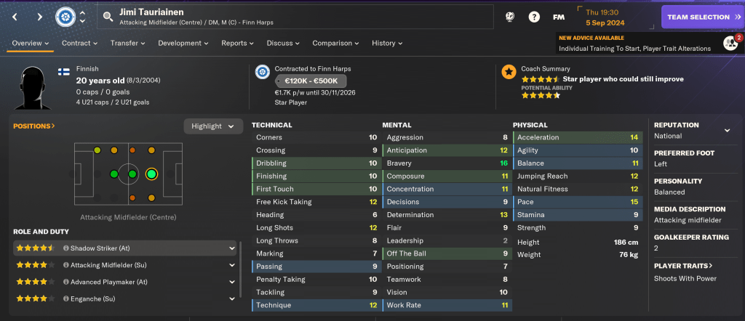Open the advice notifications icon with badge
The image size is (745, 321).
click(730, 43)
